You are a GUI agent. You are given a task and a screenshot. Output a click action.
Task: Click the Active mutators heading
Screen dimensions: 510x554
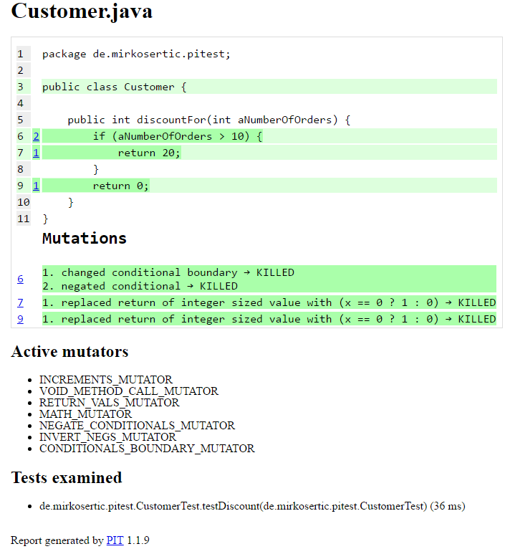pos(70,352)
